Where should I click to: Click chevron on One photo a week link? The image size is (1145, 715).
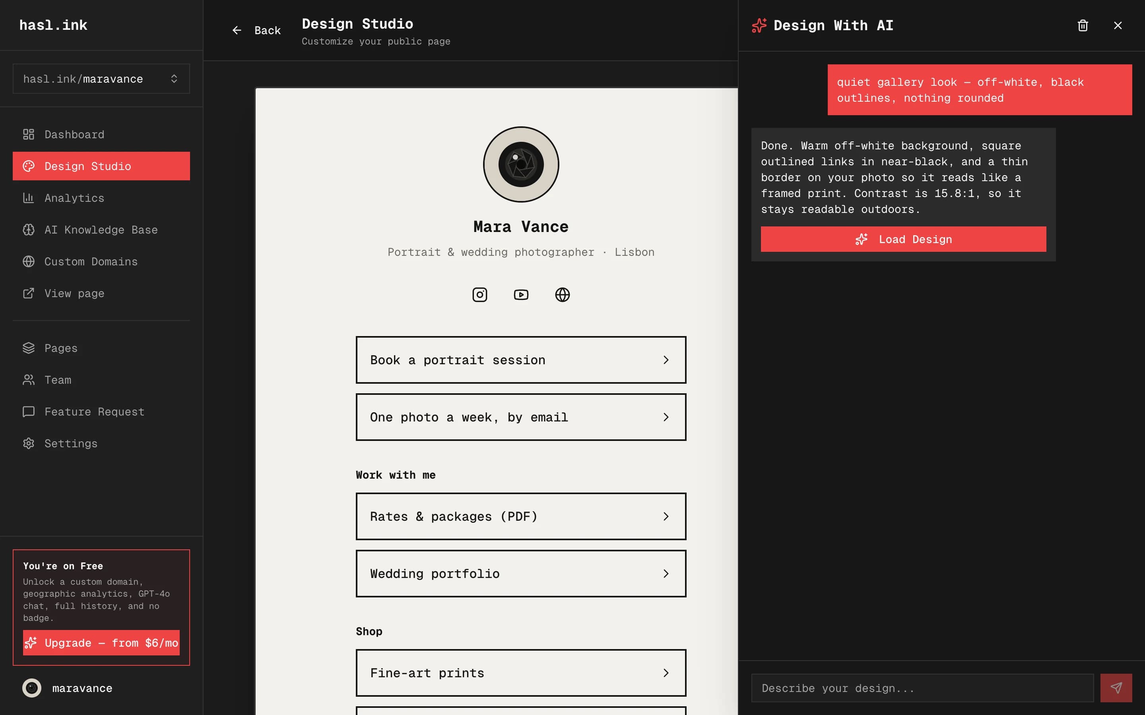click(x=666, y=417)
